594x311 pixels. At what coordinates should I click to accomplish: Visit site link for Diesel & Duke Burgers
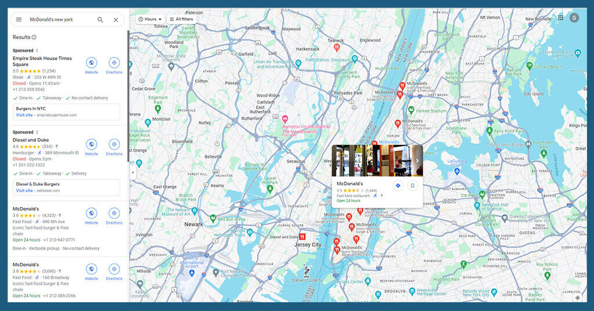(x=24, y=190)
